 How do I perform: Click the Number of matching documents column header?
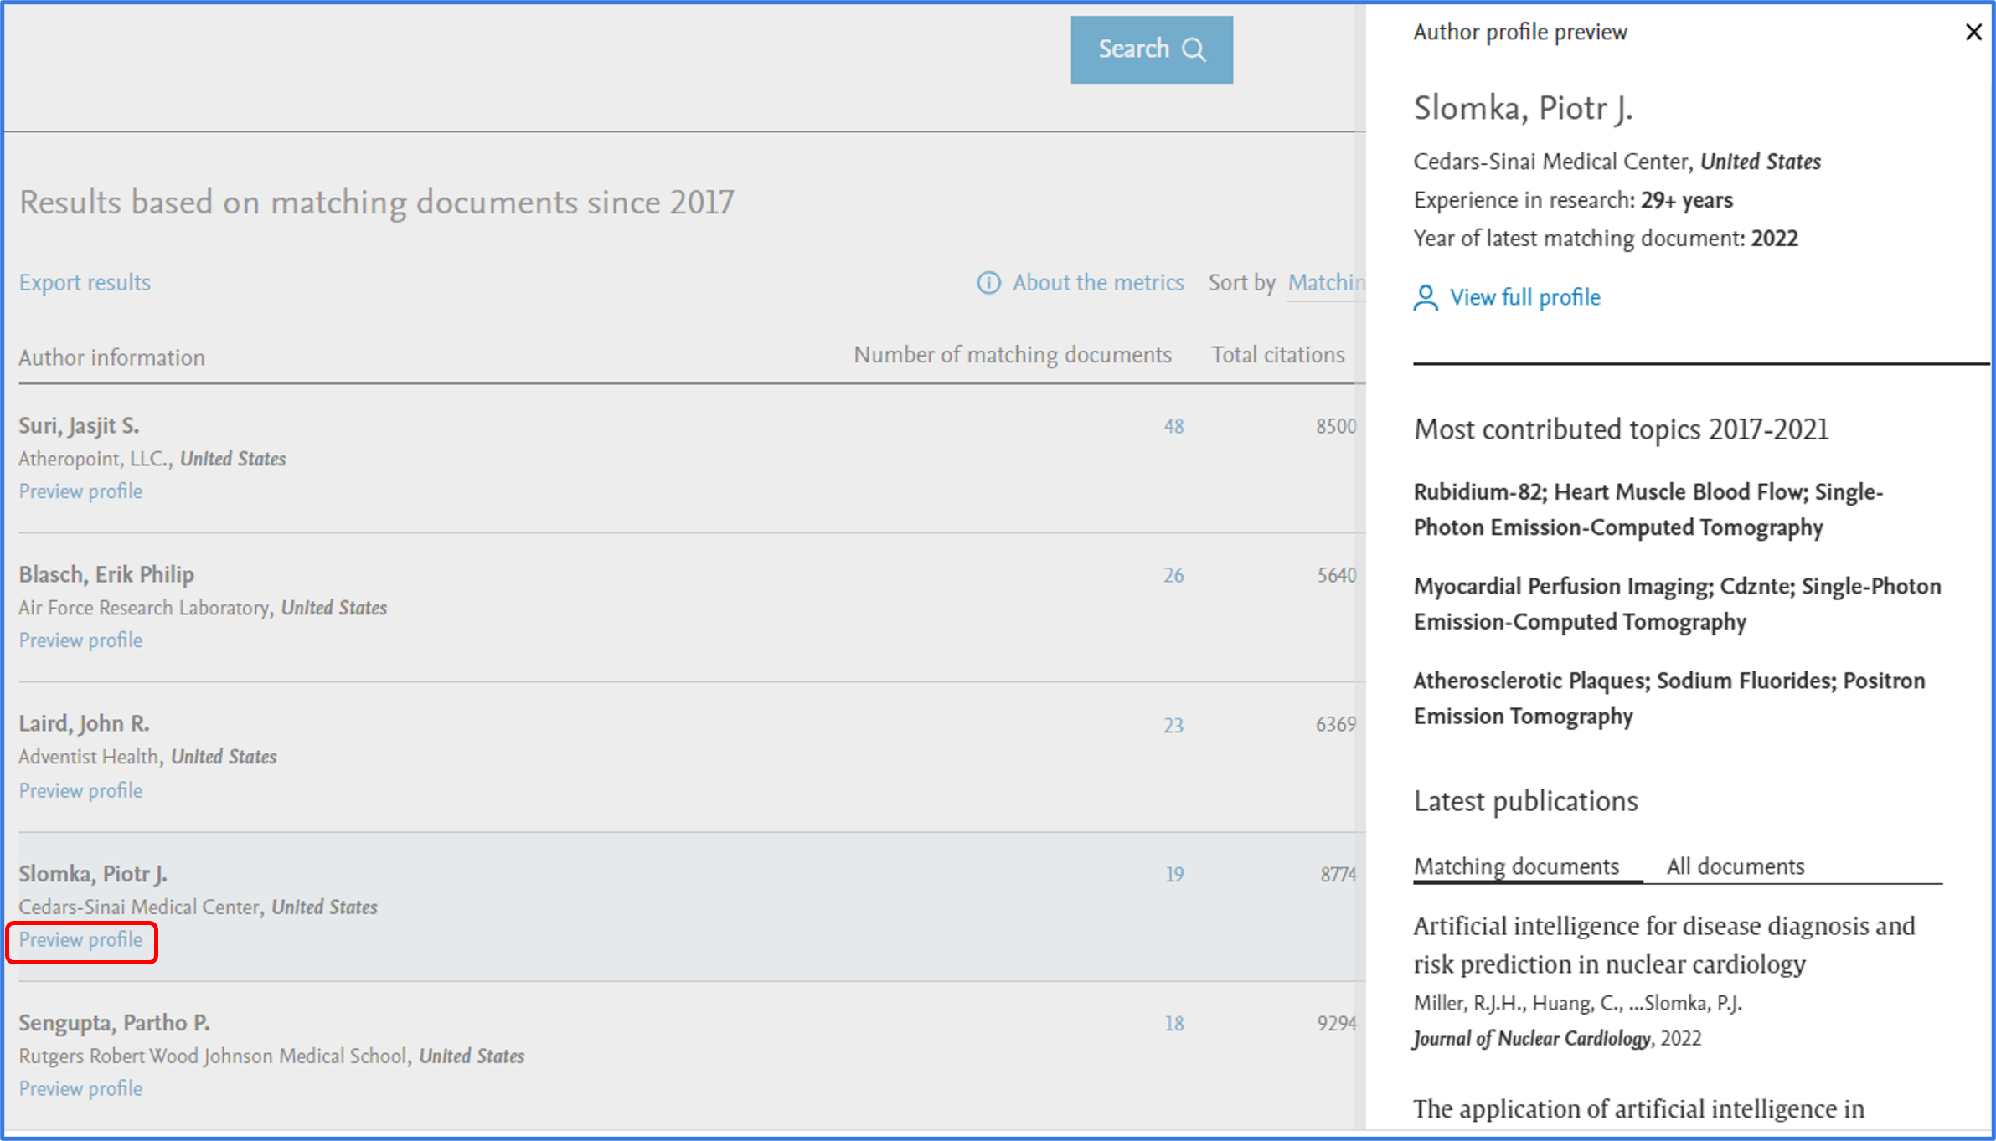point(1012,355)
